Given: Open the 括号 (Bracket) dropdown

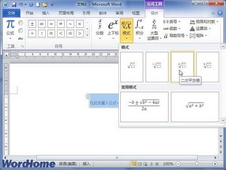Looking at the screenshot, I should point(172,22).
